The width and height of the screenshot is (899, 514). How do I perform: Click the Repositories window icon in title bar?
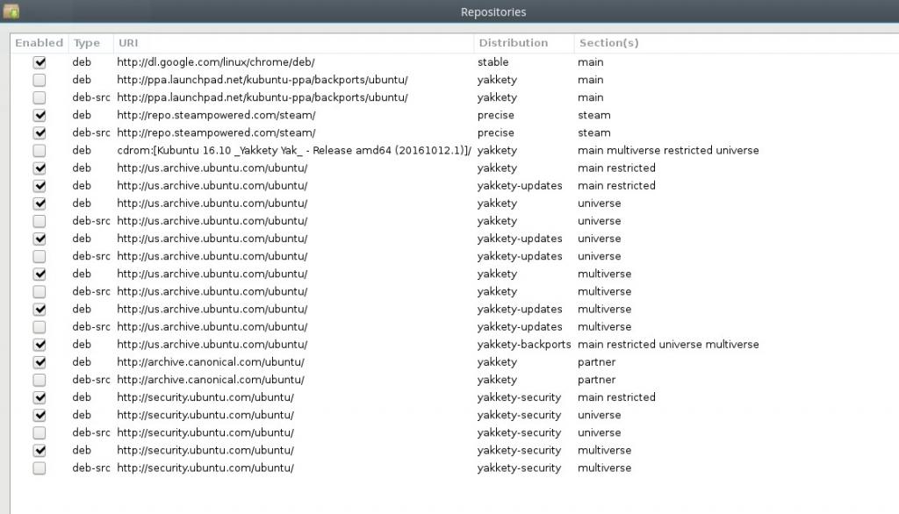11,11
